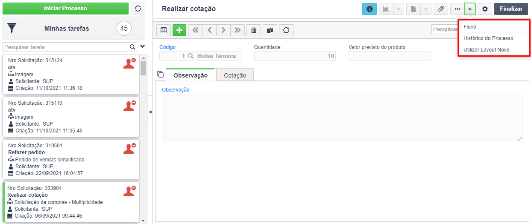This screenshot has height=224, width=531.
Task: Select Histórico do Processo menu item
Action: pos(493,38)
